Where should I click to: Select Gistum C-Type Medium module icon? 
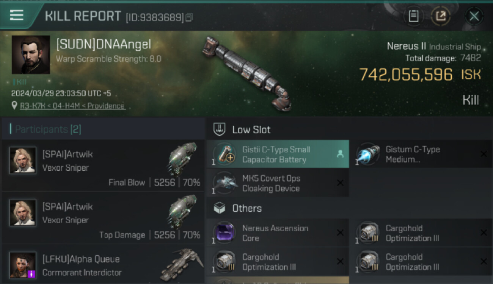pos(367,154)
